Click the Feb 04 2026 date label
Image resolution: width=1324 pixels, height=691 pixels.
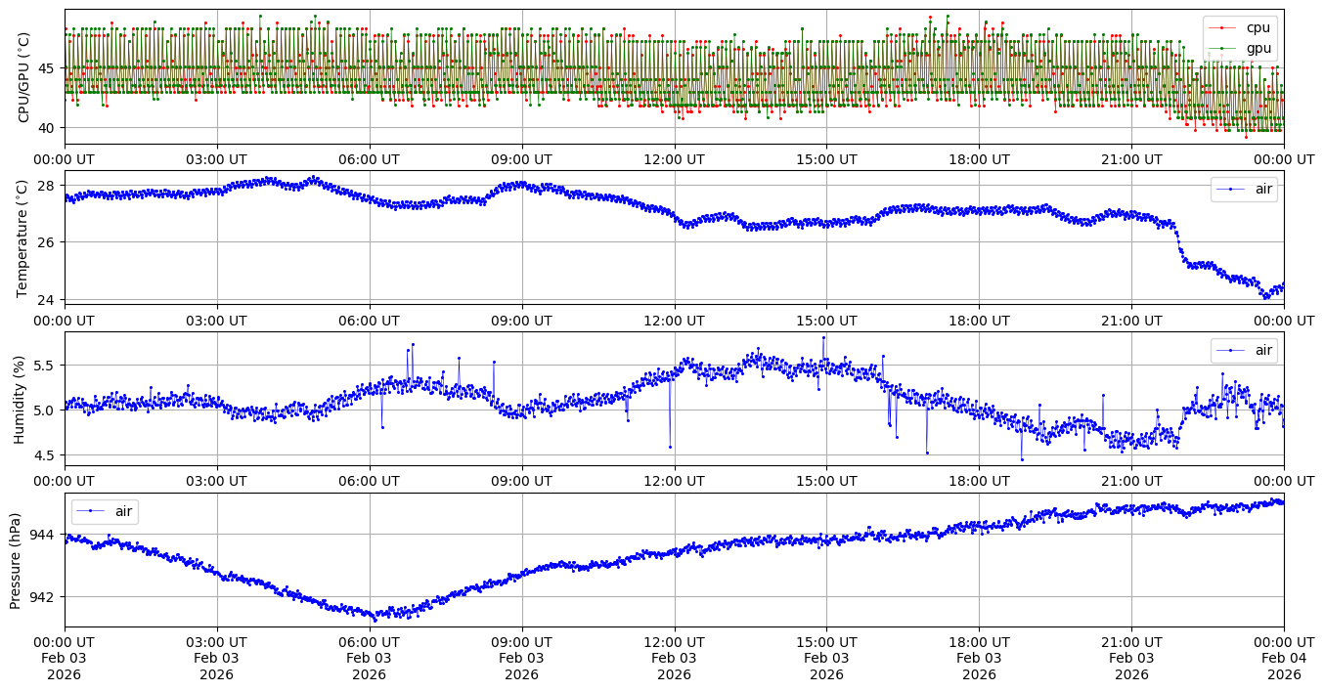click(x=1283, y=659)
